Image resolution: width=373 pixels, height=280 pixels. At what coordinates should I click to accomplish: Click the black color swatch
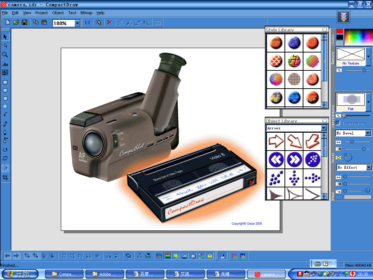click(340, 37)
